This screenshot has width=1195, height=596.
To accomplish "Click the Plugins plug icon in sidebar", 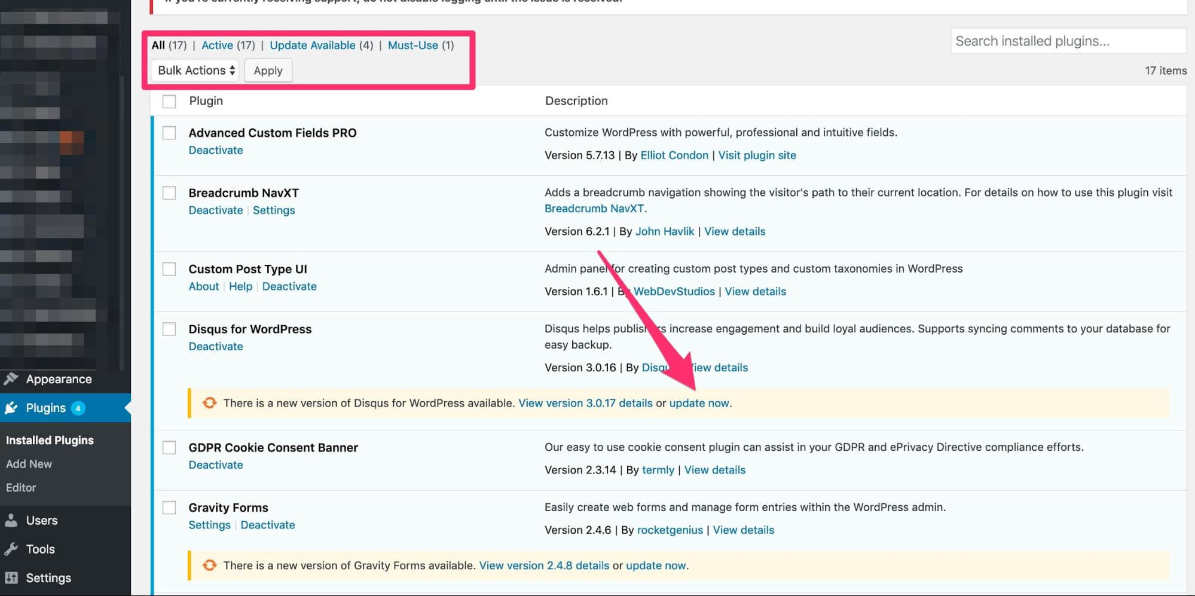I will coord(11,408).
